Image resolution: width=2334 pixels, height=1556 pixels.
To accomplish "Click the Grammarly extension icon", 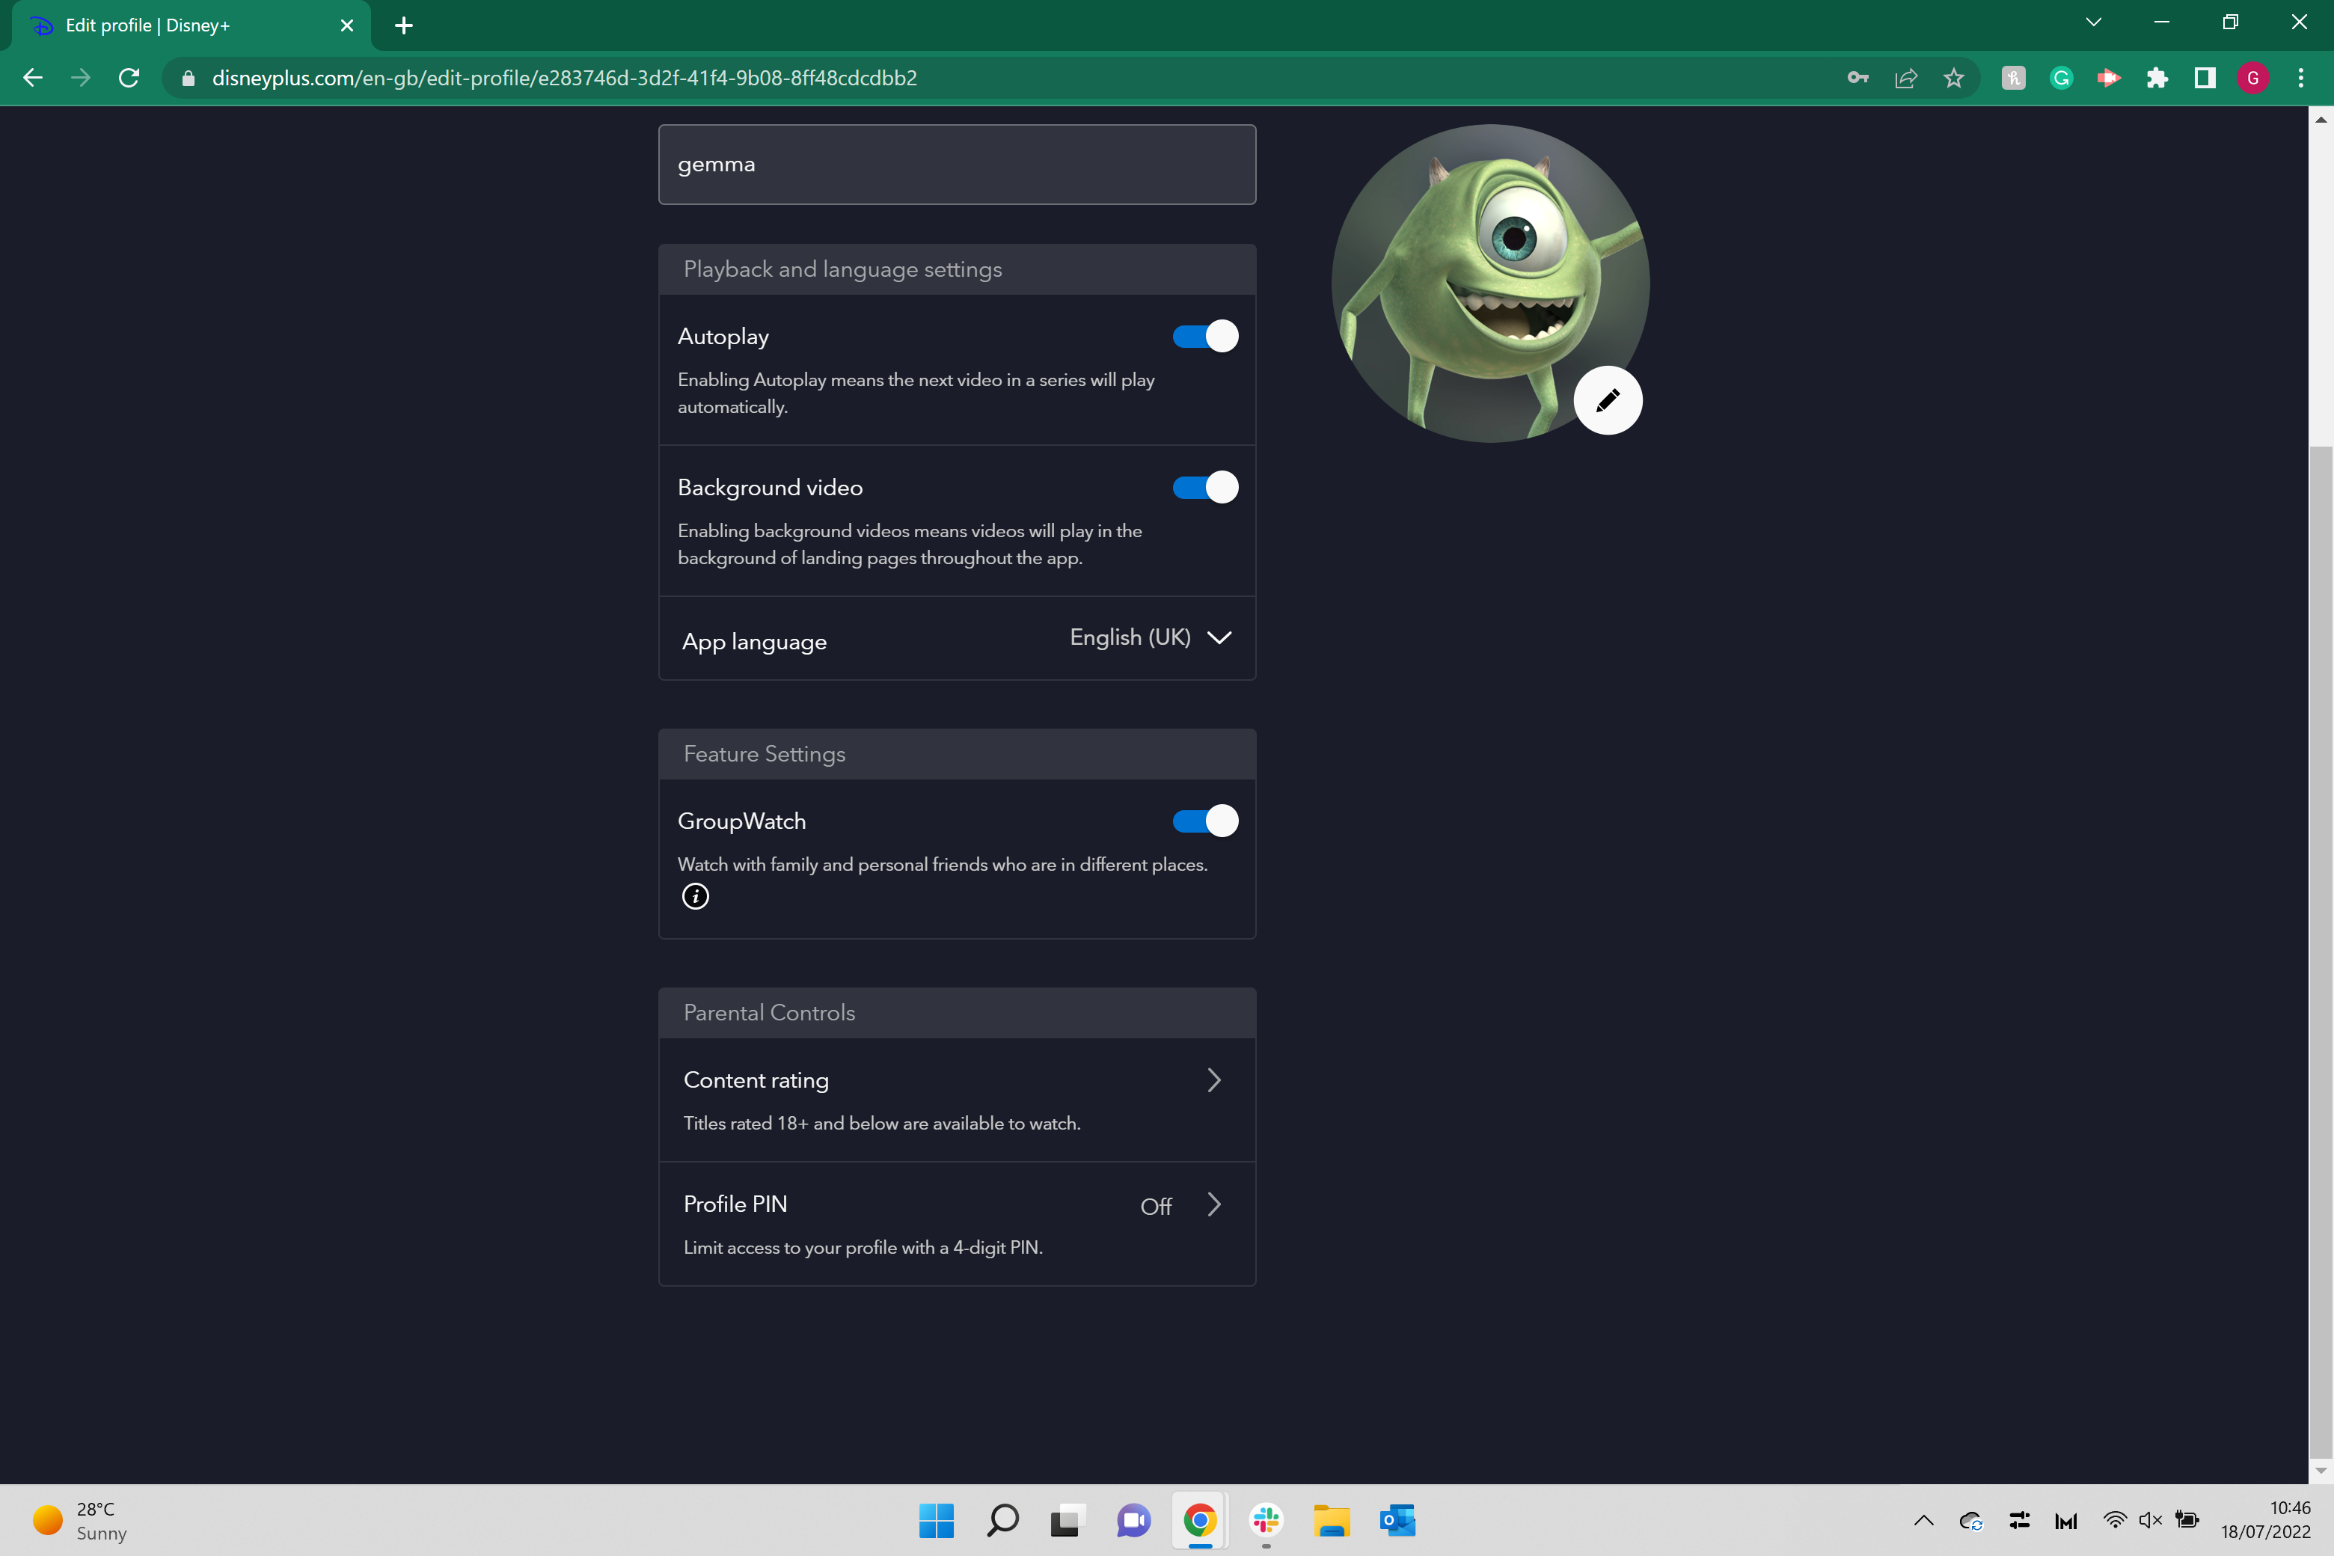I will pos(2062,77).
